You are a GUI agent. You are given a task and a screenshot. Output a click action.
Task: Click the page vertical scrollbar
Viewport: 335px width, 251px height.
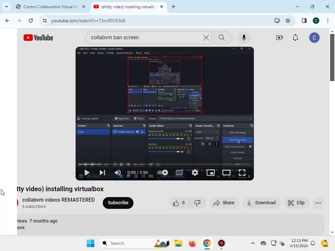pyautogui.click(x=332, y=58)
